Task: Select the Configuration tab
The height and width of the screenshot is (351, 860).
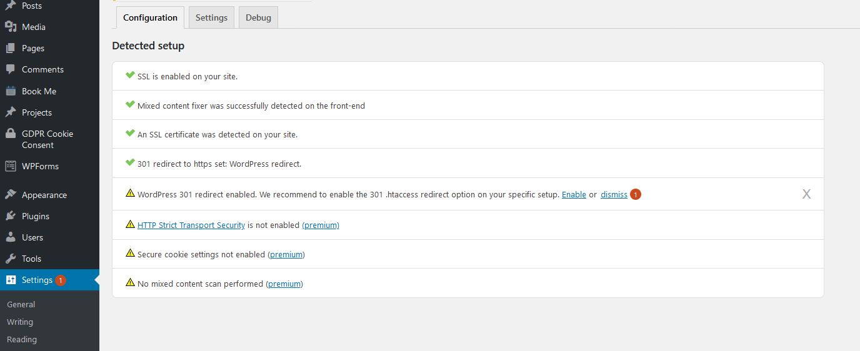Action: click(150, 17)
